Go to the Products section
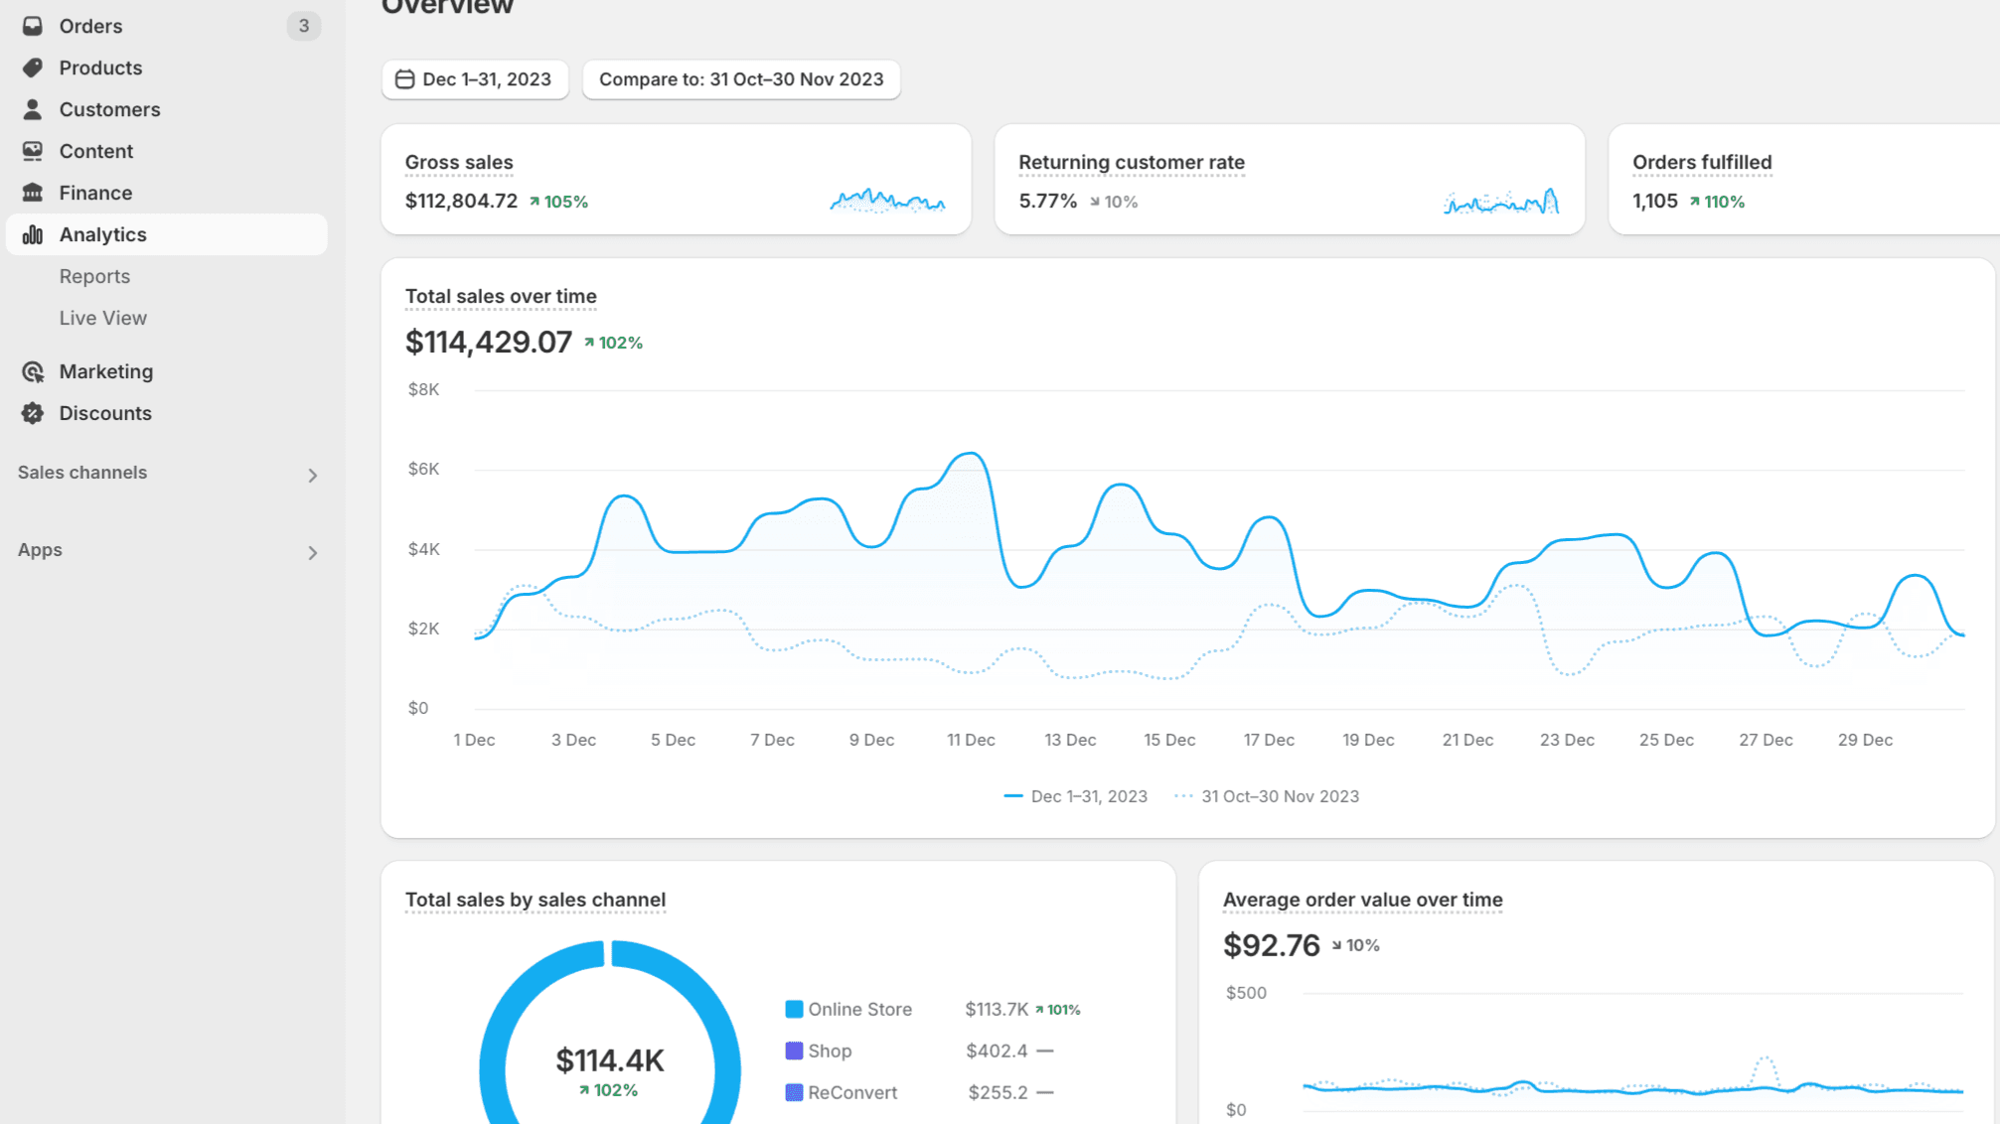2000x1124 pixels. pyautogui.click(x=167, y=68)
